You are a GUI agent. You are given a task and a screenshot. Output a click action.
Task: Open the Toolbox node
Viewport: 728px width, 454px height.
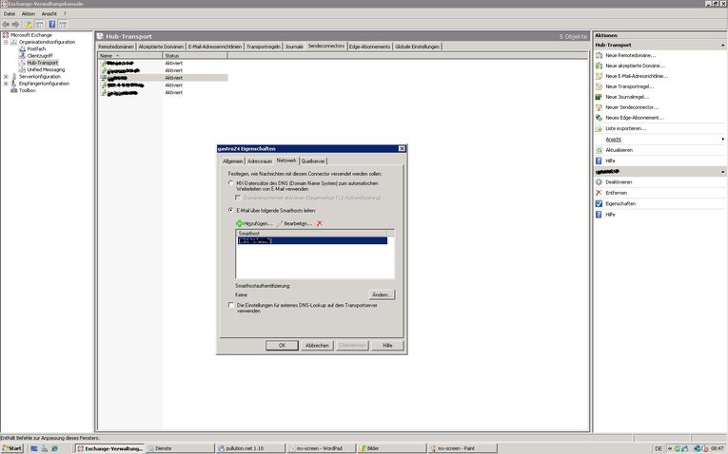[27, 90]
